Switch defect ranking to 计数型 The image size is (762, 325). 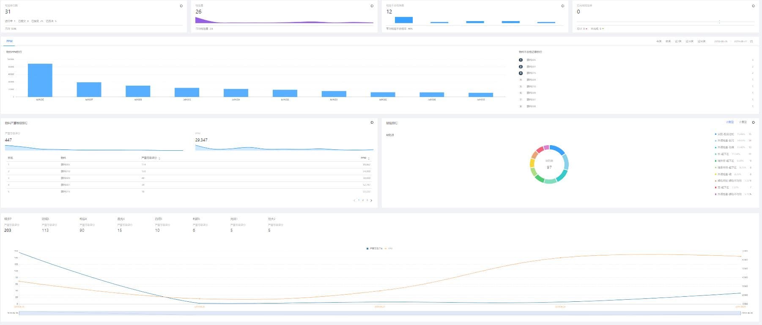click(x=730, y=122)
